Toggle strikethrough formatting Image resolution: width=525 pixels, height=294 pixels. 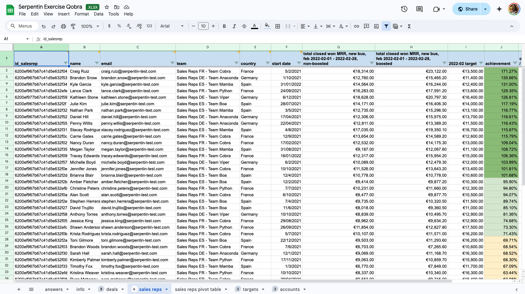pos(244,26)
